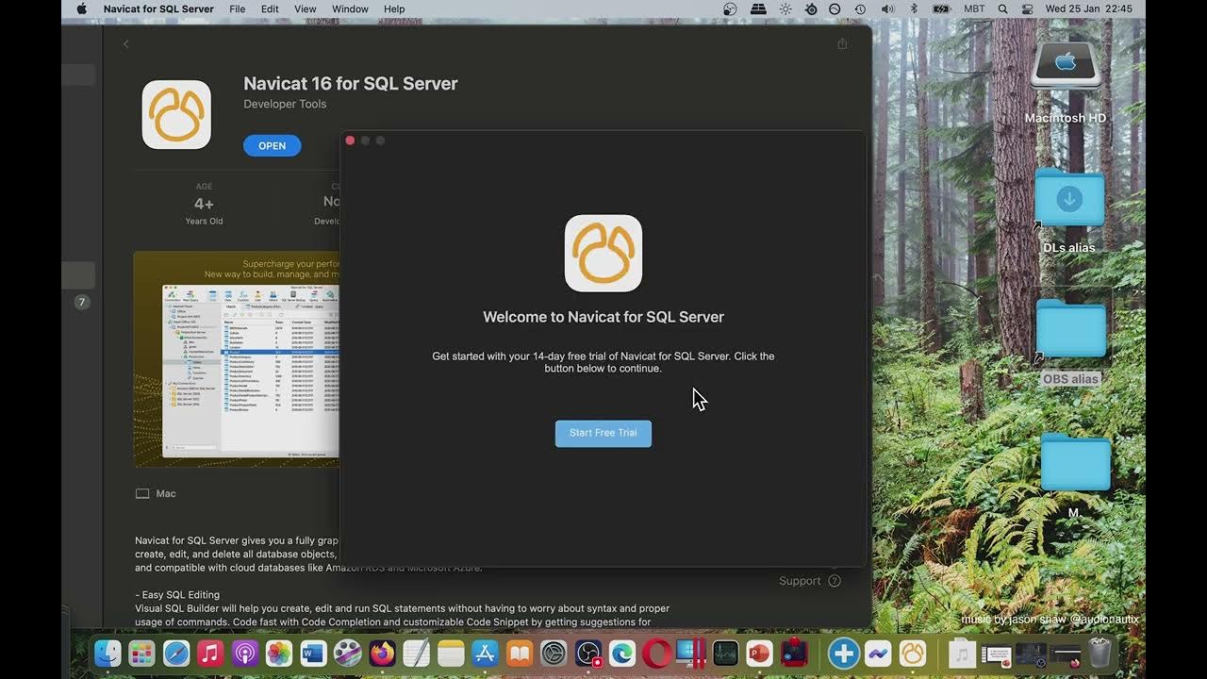Open Podcasts from the Dock
Screen dimensions: 1207x679
coord(245,653)
